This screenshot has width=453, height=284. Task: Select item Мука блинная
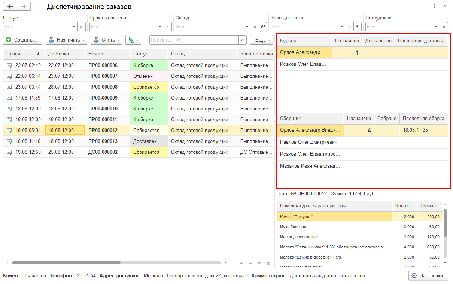(359, 227)
